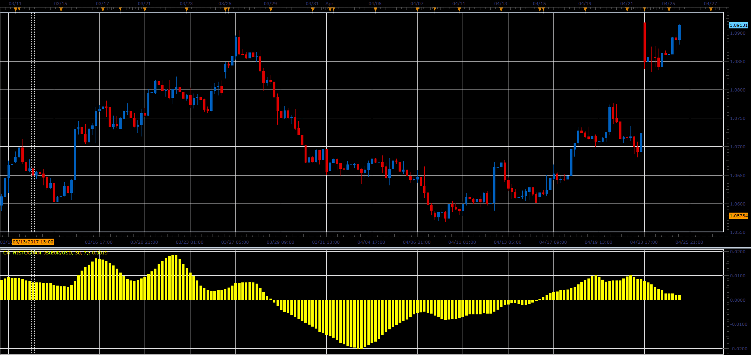Click the orange marker under the 04/13 date
Image resolution: width=751 pixels, height=355 pixels.
point(501,9)
